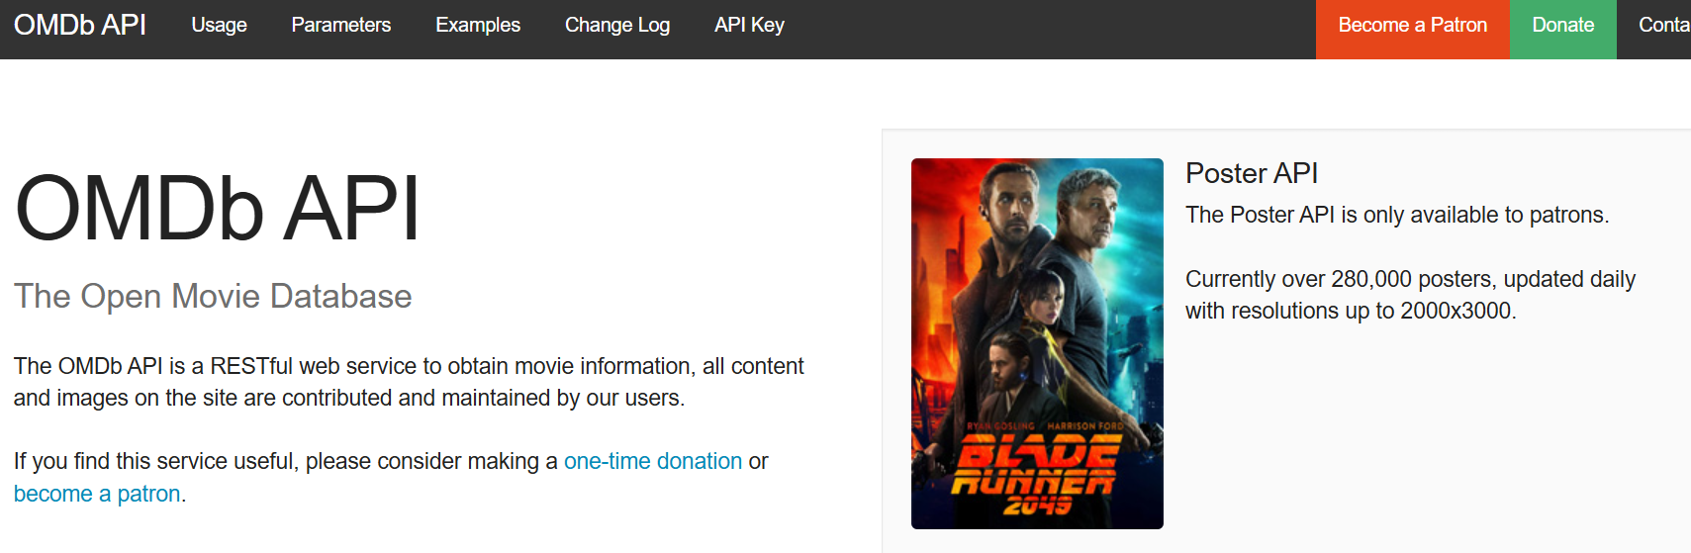Follow the one-time donation link
This screenshot has height=553, width=1691.
click(653, 461)
